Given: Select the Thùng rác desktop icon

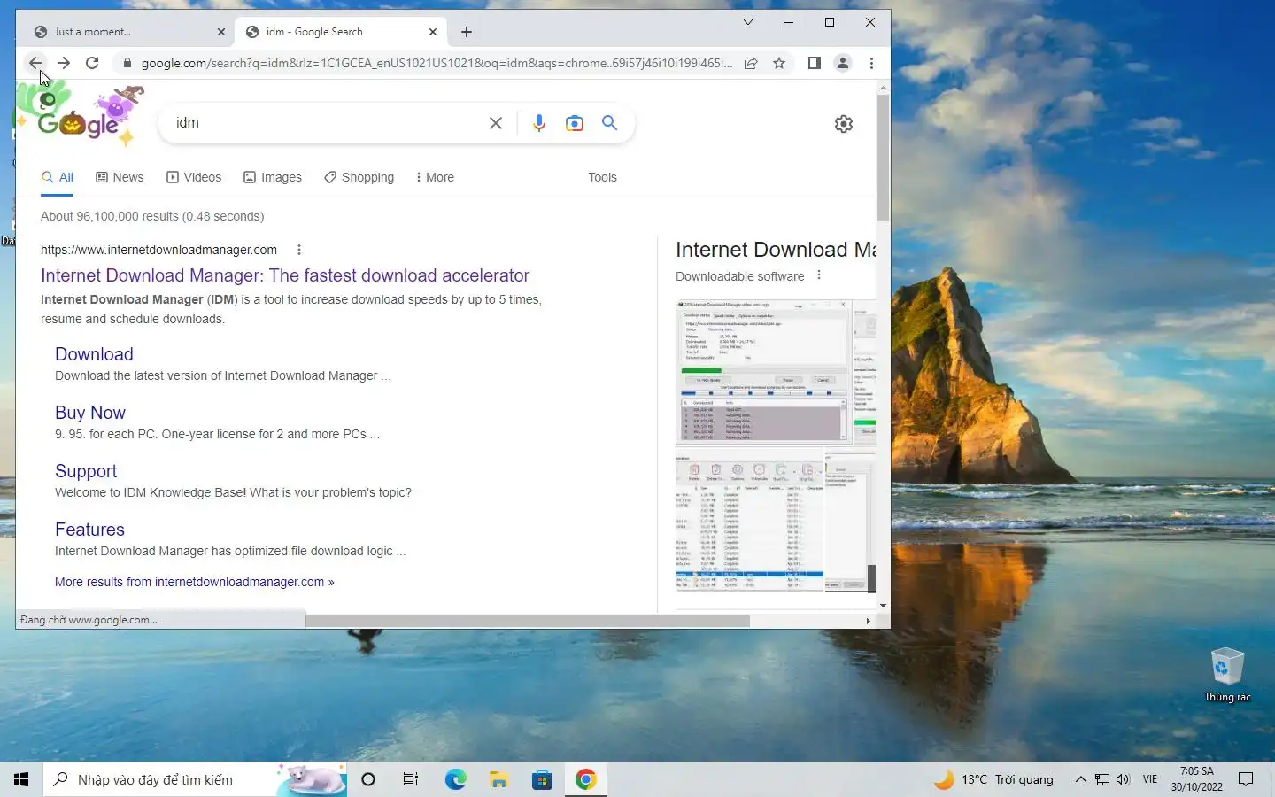Looking at the screenshot, I should [x=1227, y=675].
